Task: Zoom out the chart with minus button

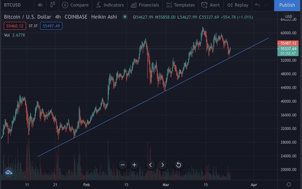Action: (x=123, y=165)
